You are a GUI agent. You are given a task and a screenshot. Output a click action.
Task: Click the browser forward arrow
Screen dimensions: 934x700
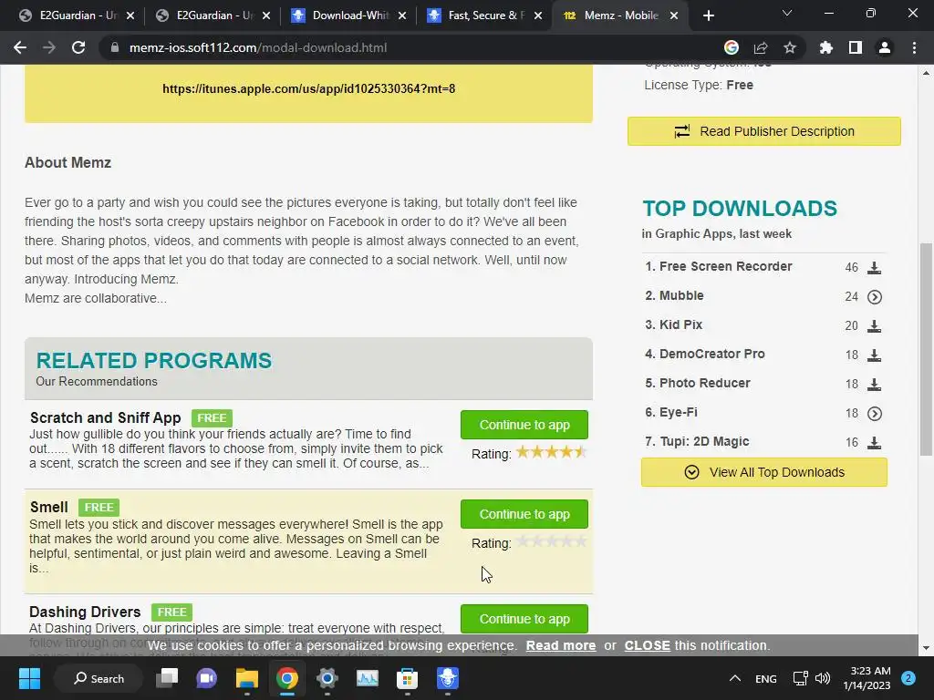tap(49, 47)
